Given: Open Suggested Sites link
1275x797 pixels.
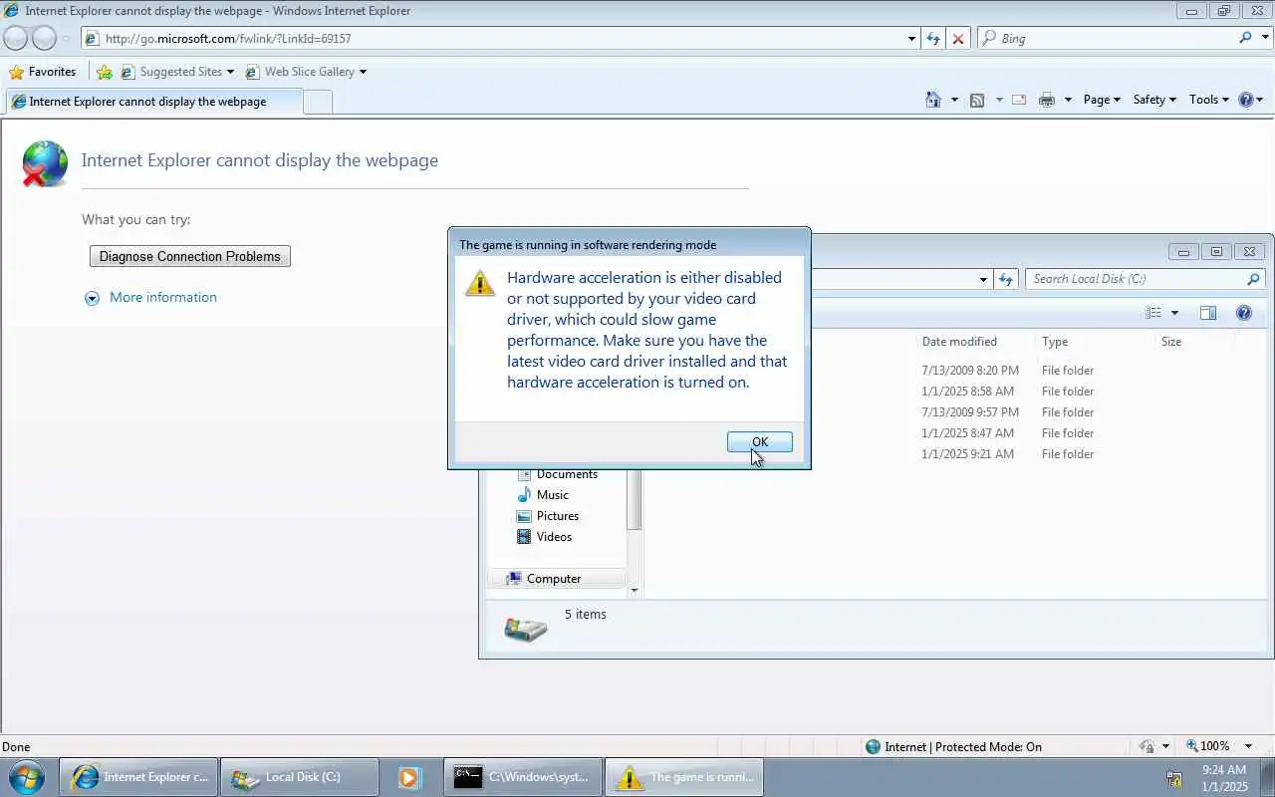Looking at the screenshot, I should [x=177, y=72].
